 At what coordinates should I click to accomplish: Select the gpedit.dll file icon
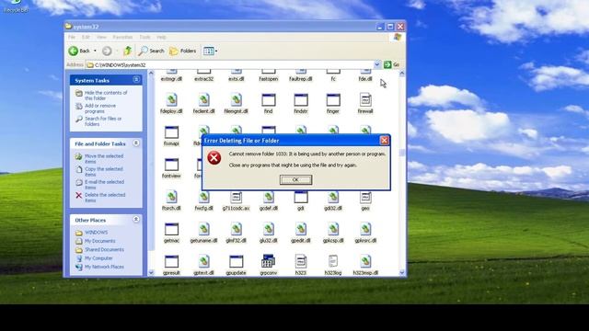click(x=301, y=229)
